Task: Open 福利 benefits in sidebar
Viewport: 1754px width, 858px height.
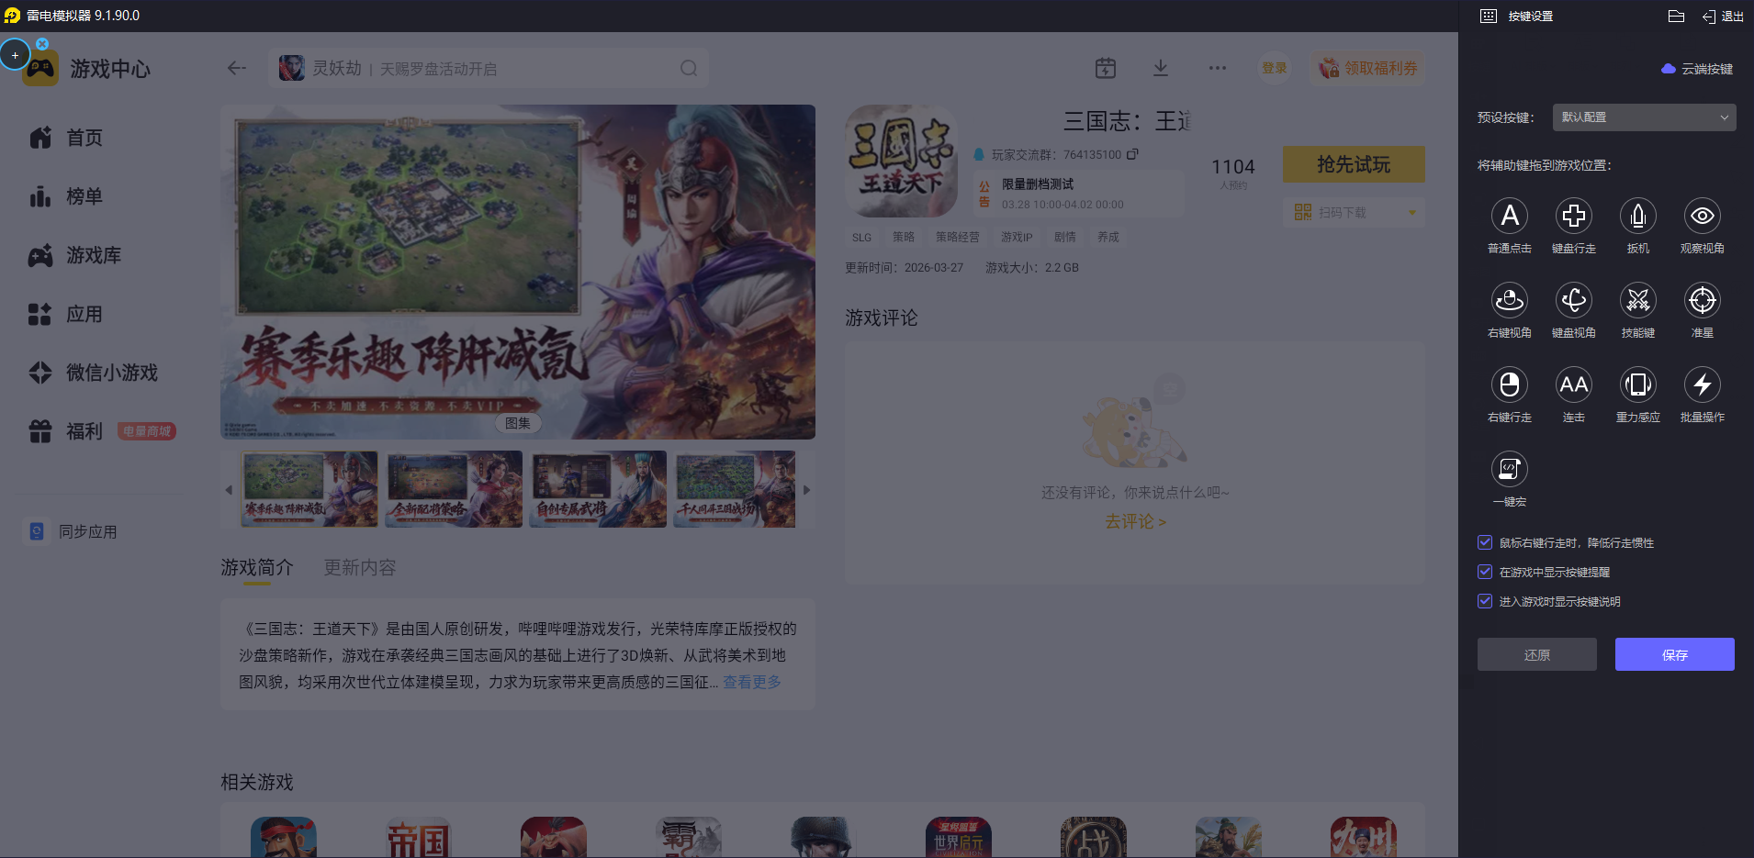Action: point(66,431)
